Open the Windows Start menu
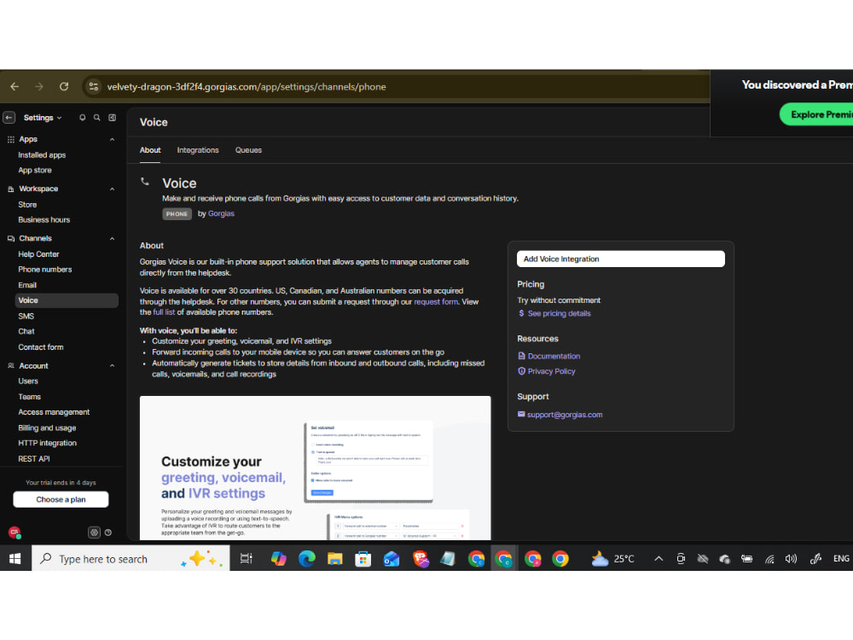This screenshot has height=640, width=853. pos(15,559)
